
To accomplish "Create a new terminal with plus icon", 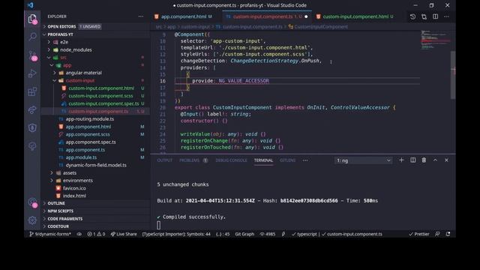I will 401,160.
